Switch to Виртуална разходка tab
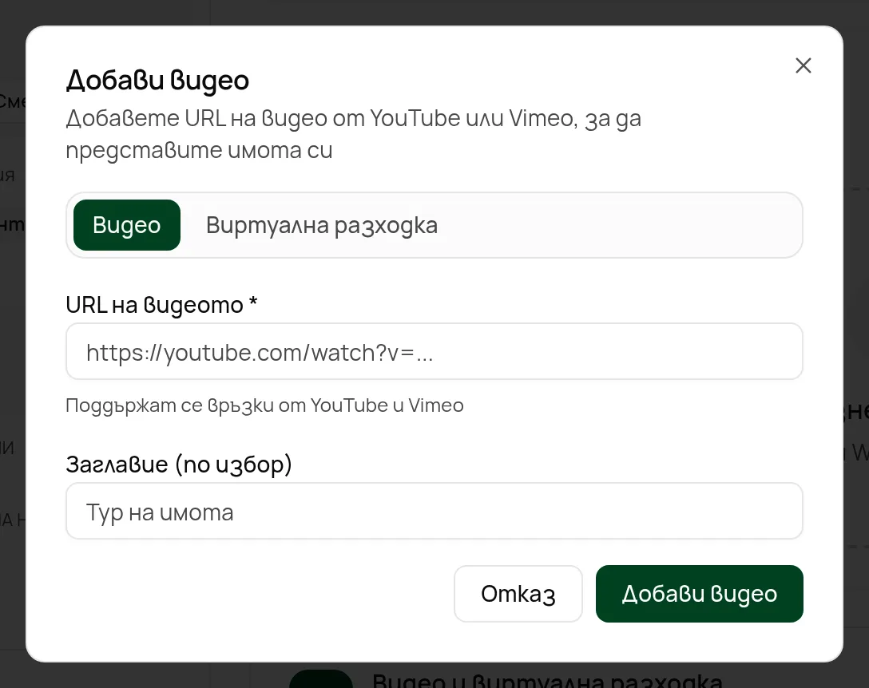This screenshot has width=869, height=688. click(322, 225)
